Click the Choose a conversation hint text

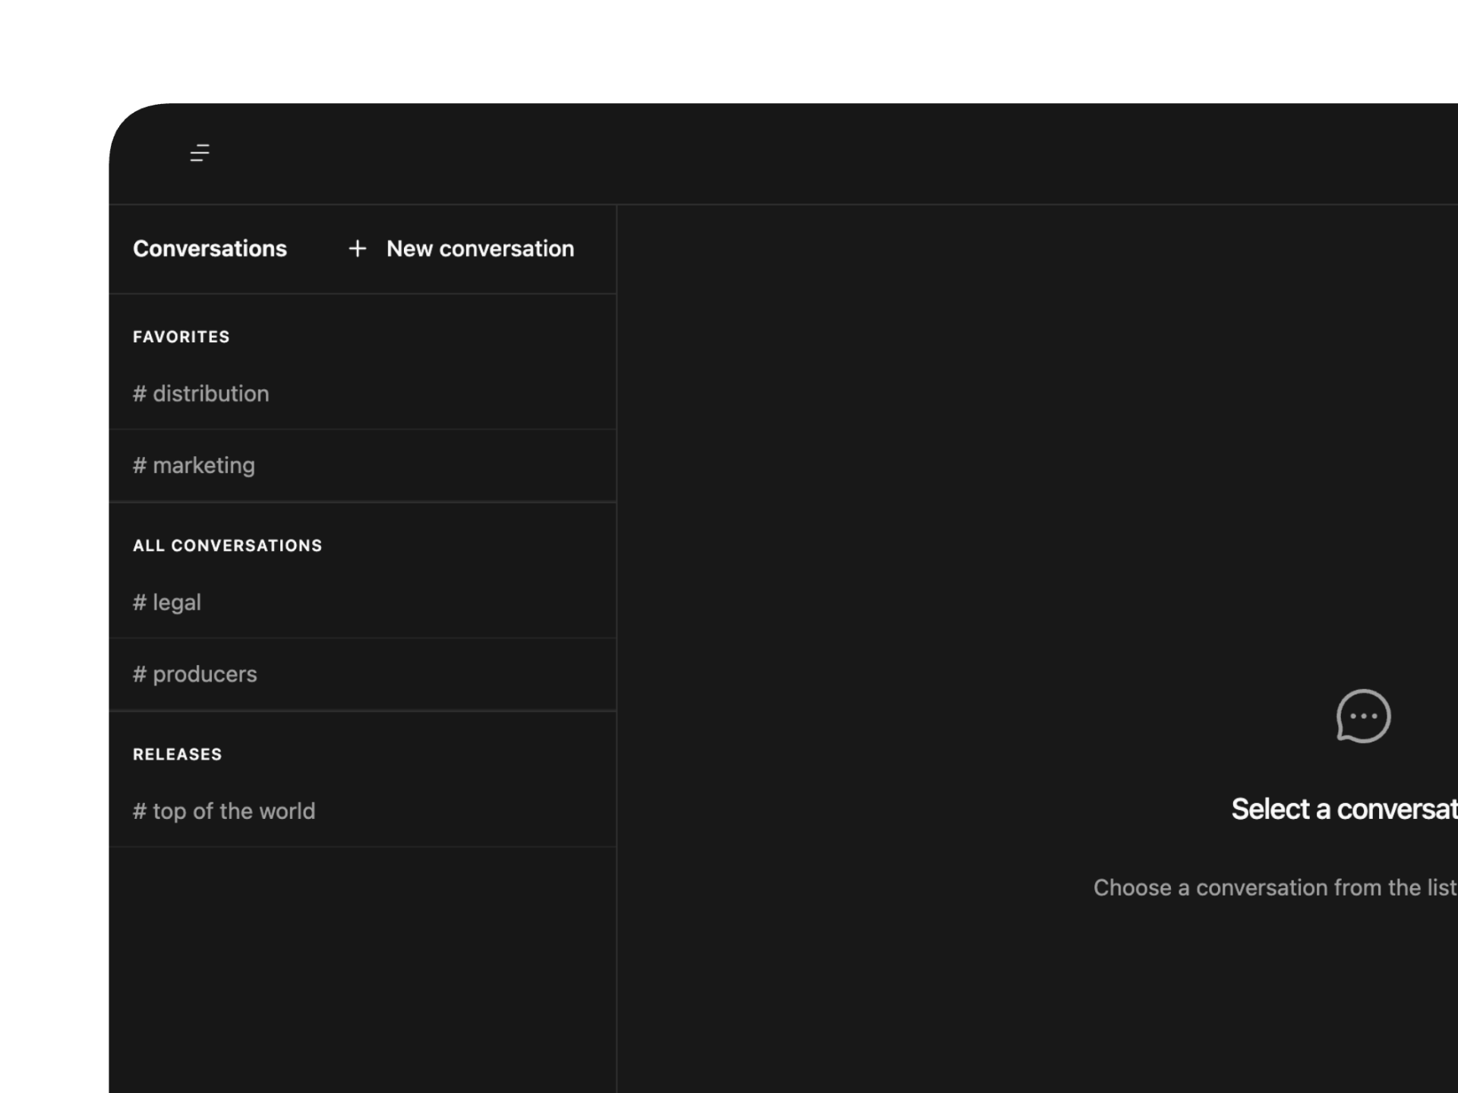[x=1274, y=887]
